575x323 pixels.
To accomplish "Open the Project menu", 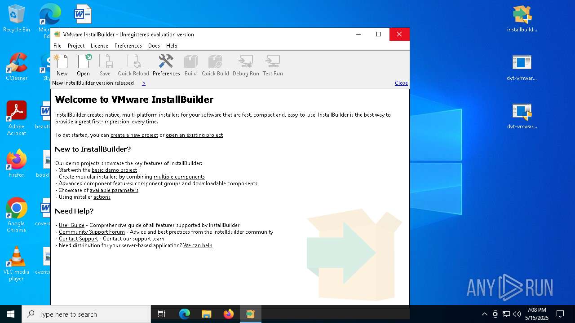I will (x=76, y=46).
